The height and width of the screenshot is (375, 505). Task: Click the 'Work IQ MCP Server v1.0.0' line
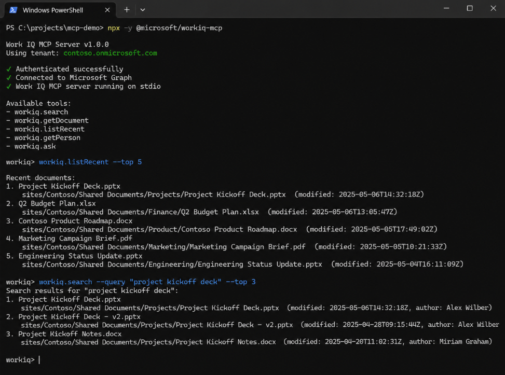coord(57,45)
